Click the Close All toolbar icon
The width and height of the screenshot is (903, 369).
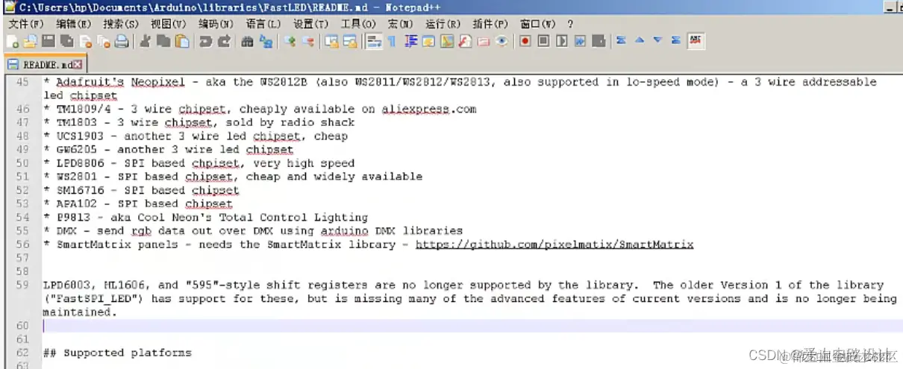click(x=103, y=41)
